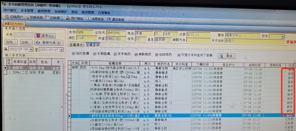The image size is (296, 131).
Task: Click the 病区中心药房 executing department cell
Action: tap(182, 69)
